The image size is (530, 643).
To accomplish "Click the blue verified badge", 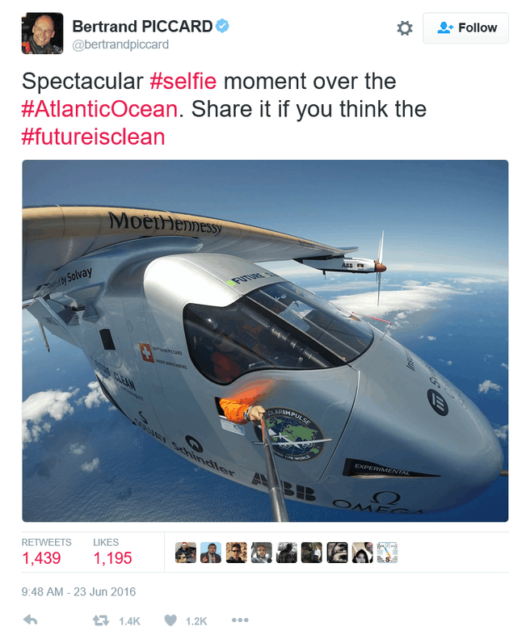I will (222, 26).
